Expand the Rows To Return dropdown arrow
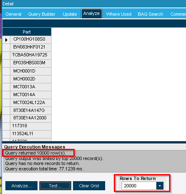Screen dimensions: 186x194 [160, 186]
